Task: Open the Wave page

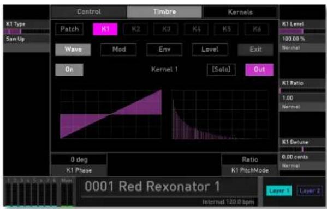Action: tap(73, 50)
